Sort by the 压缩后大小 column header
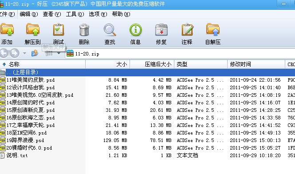Screen dimensions: 295x174 (152, 64)
